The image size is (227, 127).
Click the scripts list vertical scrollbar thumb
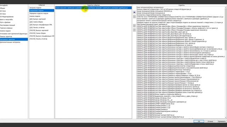226,29
